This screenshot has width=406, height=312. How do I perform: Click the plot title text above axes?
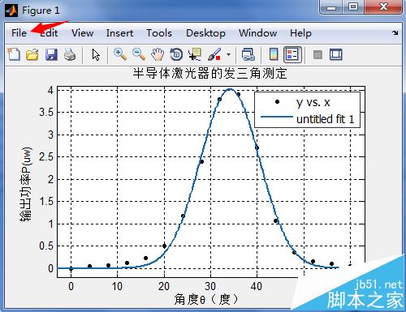tap(210, 74)
